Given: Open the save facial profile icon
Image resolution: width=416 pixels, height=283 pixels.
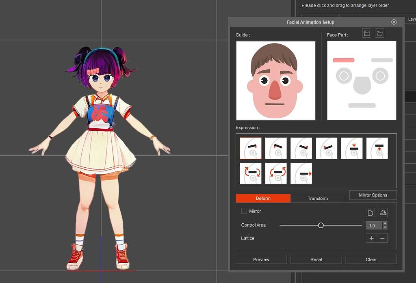Looking at the screenshot, I should (x=366, y=33).
